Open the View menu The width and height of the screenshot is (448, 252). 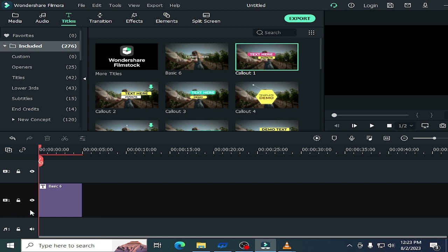pos(134,5)
